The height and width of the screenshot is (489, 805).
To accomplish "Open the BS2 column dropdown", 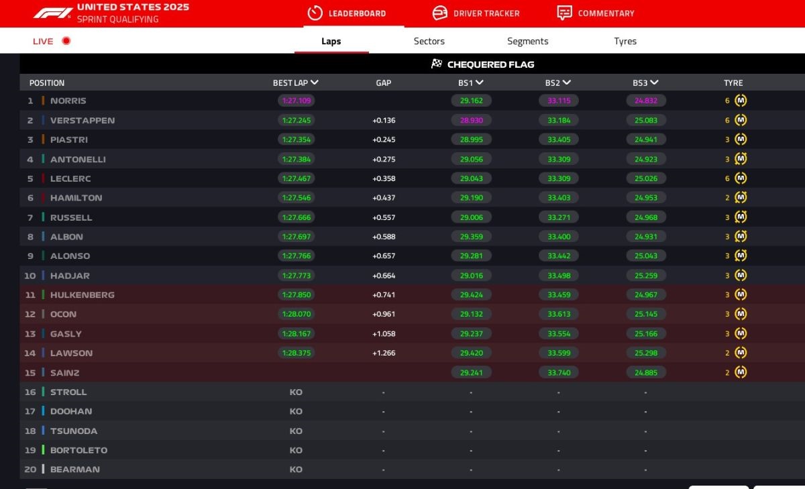I will (x=567, y=83).
